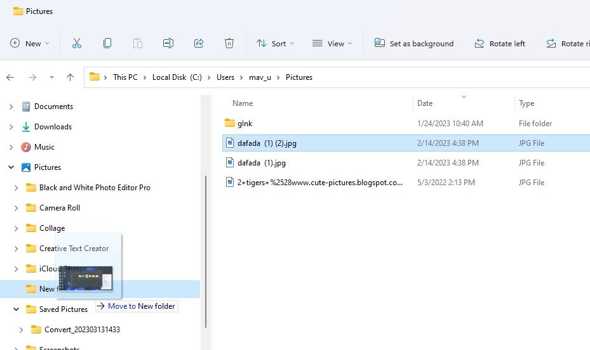The height and width of the screenshot is (350, 590).
Task: Go back with the left arrow
Action: [x=10, y=77]
